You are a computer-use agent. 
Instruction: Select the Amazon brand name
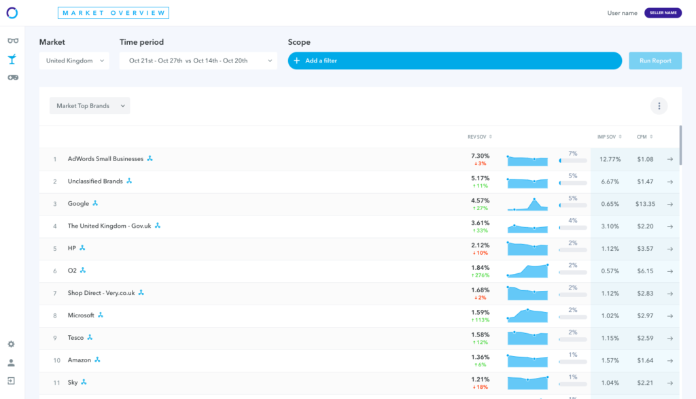point(79,360)
